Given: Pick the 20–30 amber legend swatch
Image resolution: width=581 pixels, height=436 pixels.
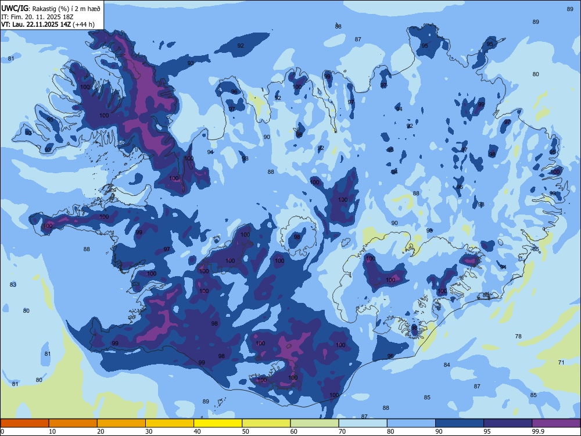Looking at the screenshot, I should (x=121, y=423).
